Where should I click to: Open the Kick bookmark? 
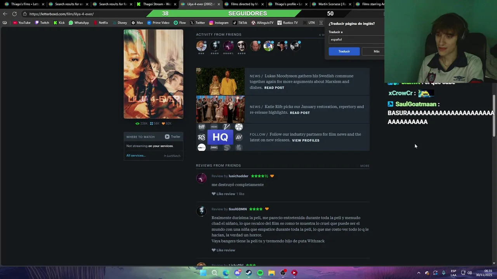click(59, 23)
